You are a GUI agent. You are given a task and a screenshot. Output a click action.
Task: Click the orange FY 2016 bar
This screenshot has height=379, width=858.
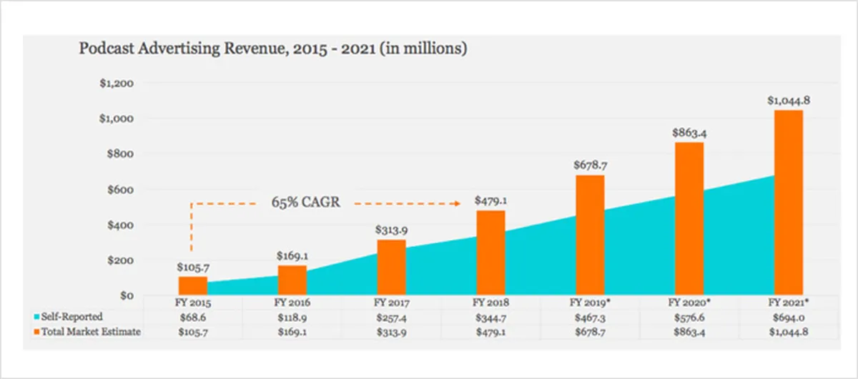pyautogui.click(x=292, y=280)
